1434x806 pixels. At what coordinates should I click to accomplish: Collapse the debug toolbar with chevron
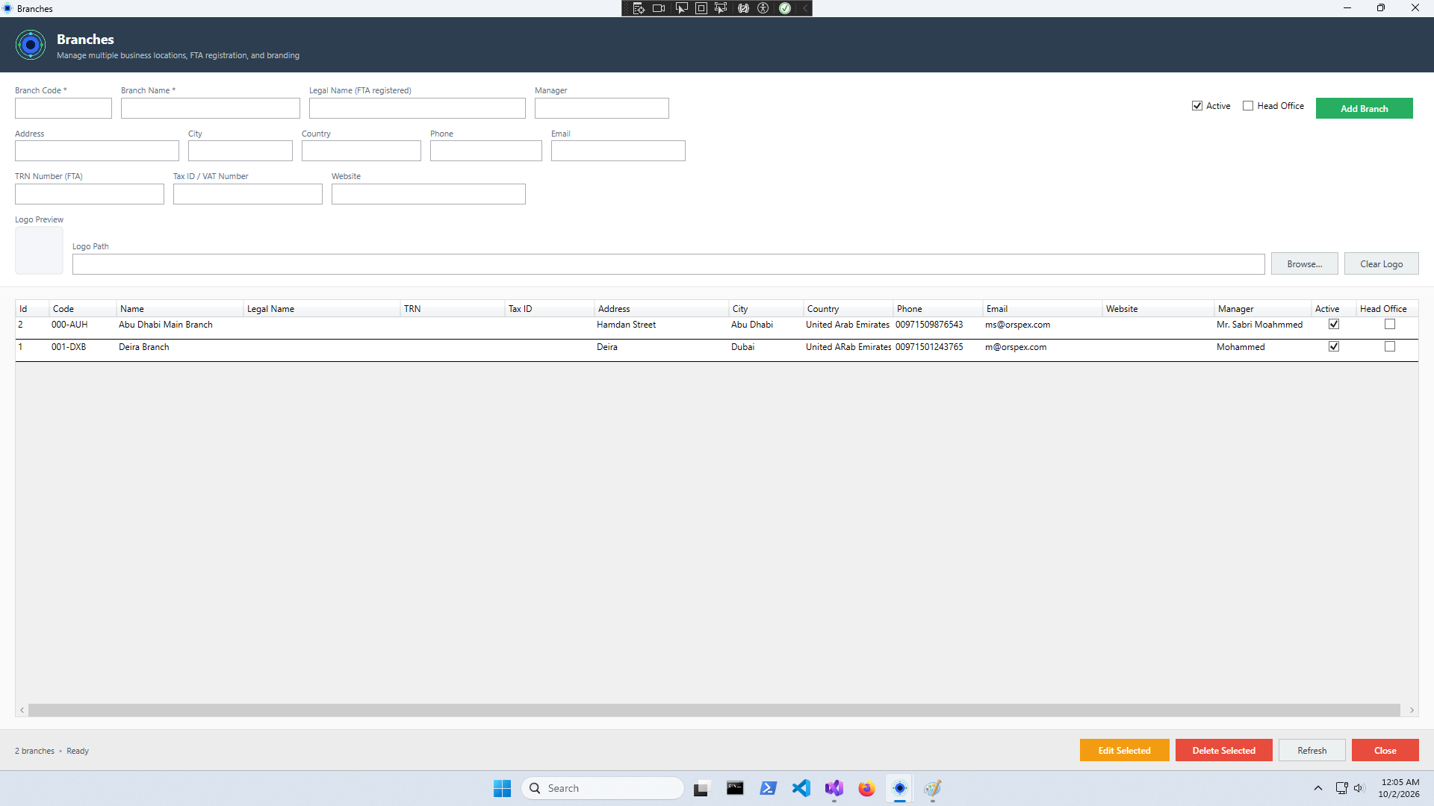tap(805, 8)
